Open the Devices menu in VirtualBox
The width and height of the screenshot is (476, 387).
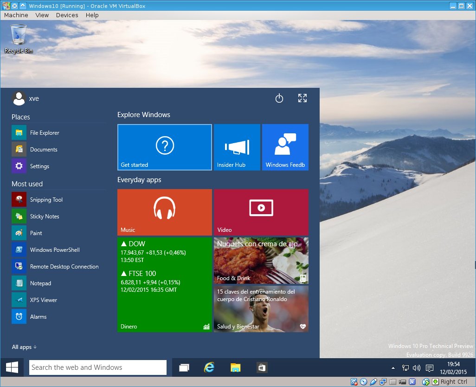pos(67,15)
